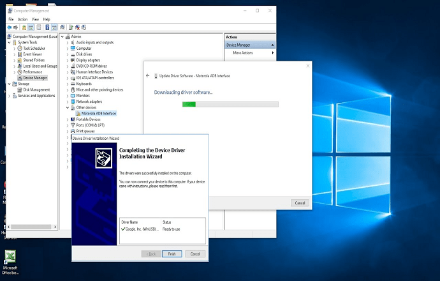Click the Shared Folders icon
Viewport: 440px width, 281px height.
point(20,60)
